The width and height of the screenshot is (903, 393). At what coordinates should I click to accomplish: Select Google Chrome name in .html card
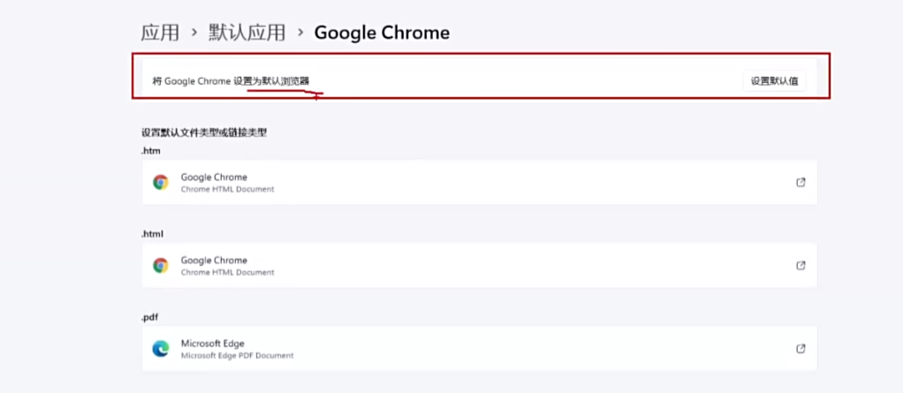pos(214,260)
